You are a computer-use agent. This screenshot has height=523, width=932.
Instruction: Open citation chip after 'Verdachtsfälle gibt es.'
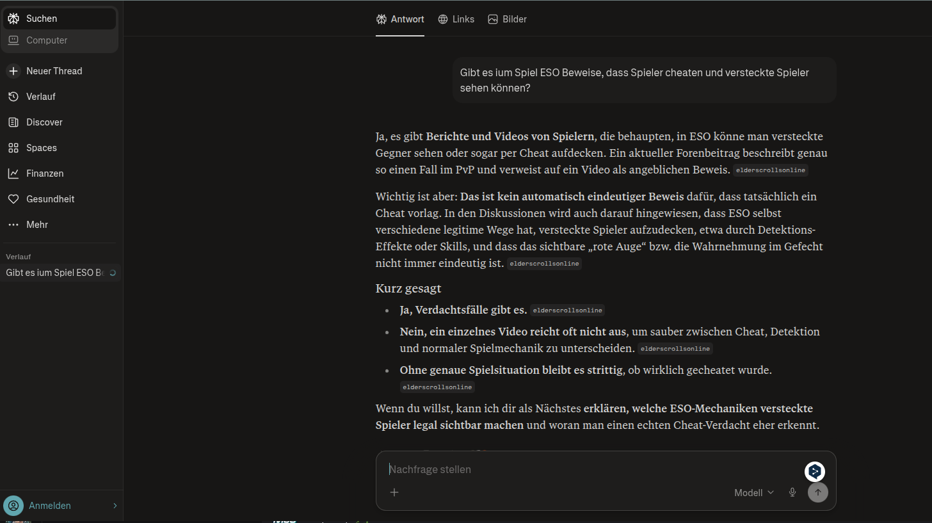(567, 310)
